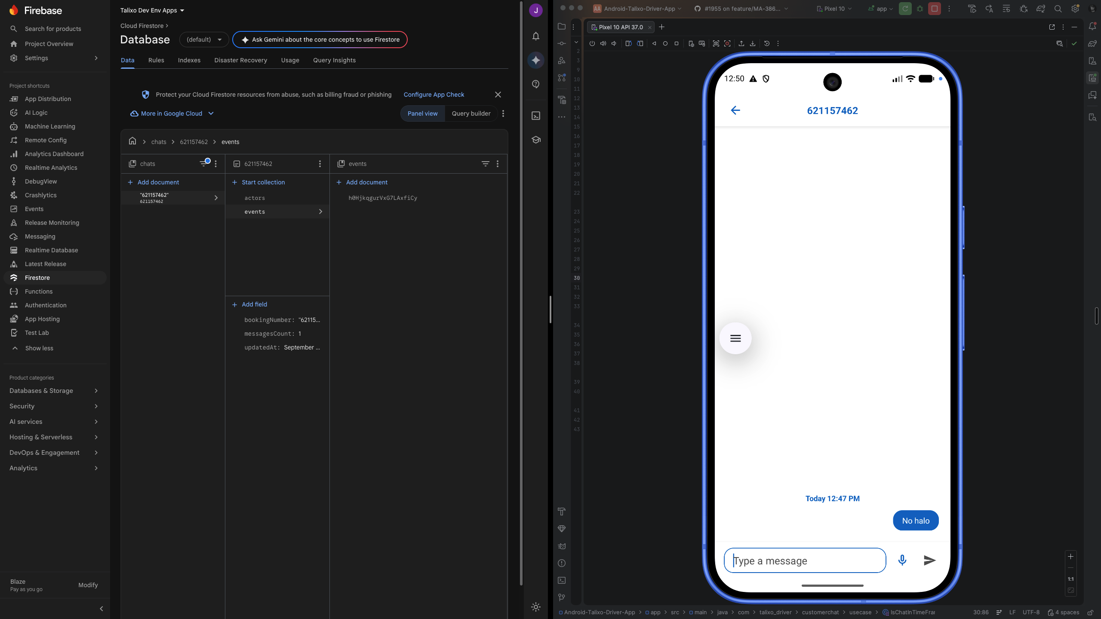
Task: Click Ask Gemini about core concepts button
Action: pyautogui.click(x=320, y=40)
